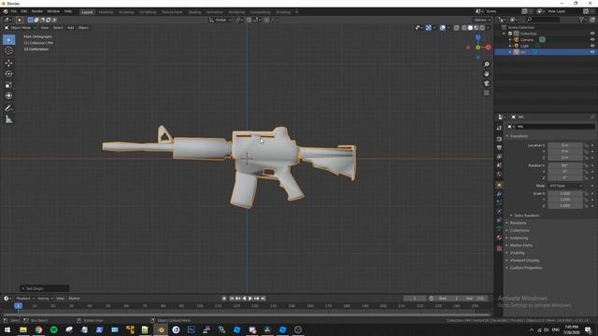Toggle X-ray view in viewport header
598x336 pixels.
457,28
